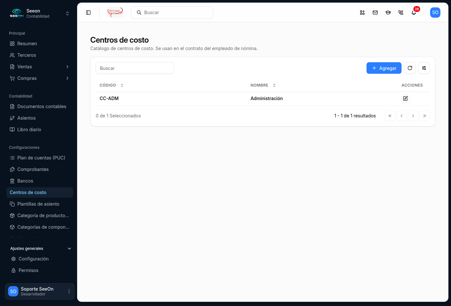Open Plantillas de asiento
Screen dimensions: 451x306
40,204
